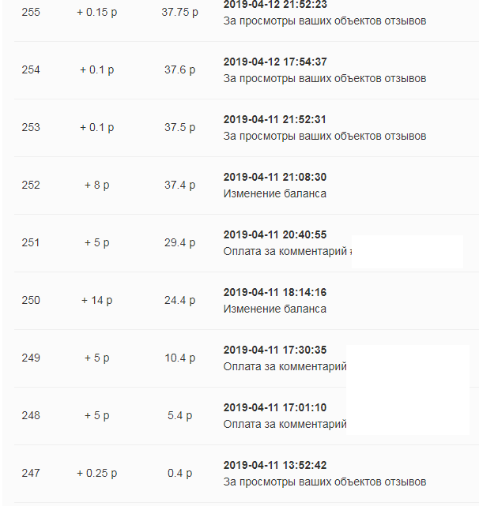
Task: Select the 29.4 р balance cell
Action: pyautogui.click(x=179, y=243)
